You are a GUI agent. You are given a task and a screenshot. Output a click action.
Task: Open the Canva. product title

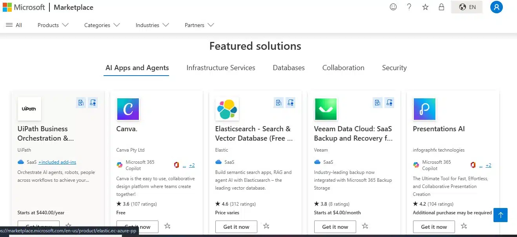127,129
